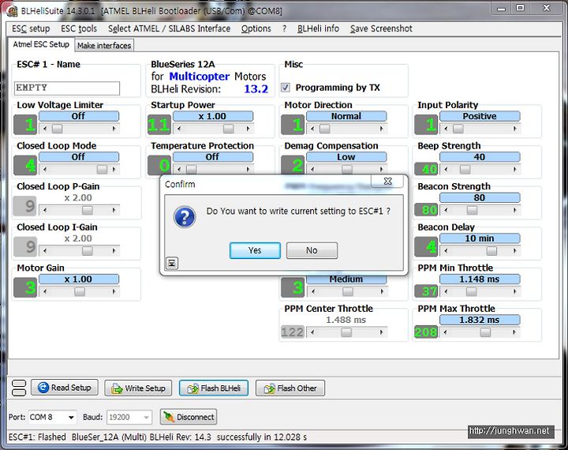Open the ? help menu

tap(284, 28)
